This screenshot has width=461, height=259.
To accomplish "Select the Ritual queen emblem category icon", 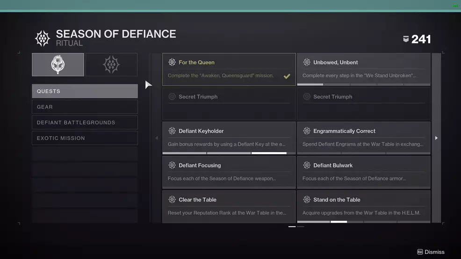I will pos(58,64).
